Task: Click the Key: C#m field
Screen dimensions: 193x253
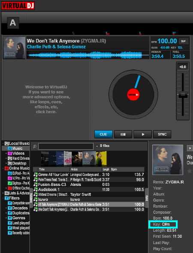Action: click(163, 224)
